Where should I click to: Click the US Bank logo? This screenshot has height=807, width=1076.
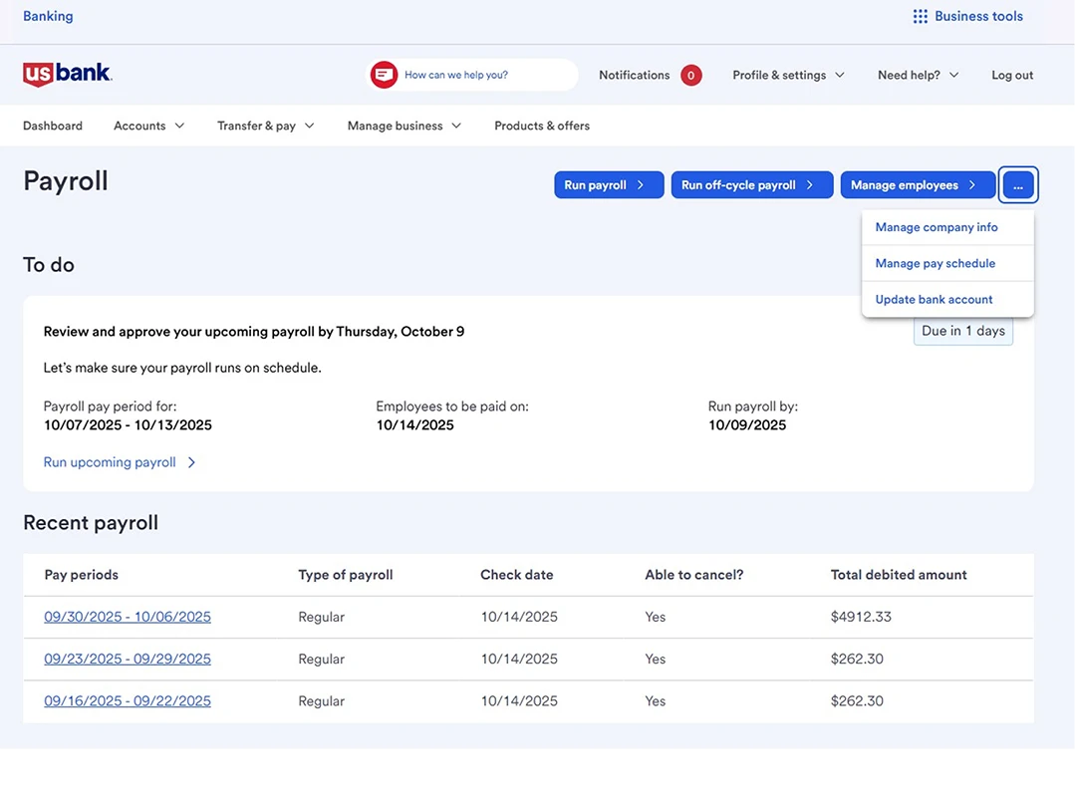[67, 74]
